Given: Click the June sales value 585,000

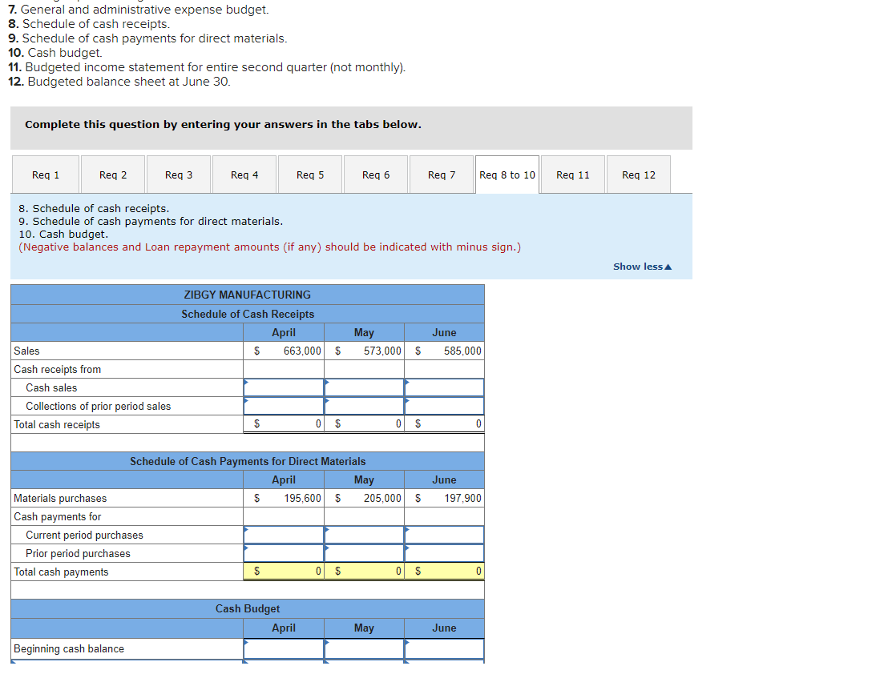Looking at the screenshot, I should 462,351.
